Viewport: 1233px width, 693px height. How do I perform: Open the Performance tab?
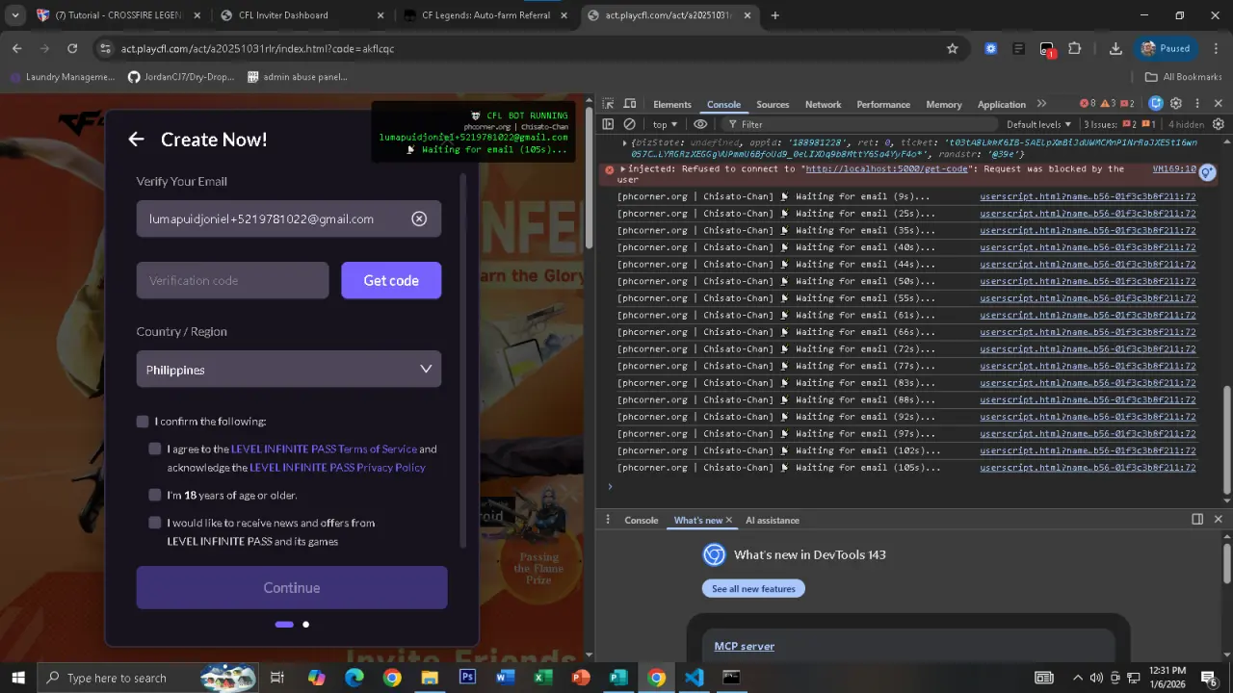[883, 104]
